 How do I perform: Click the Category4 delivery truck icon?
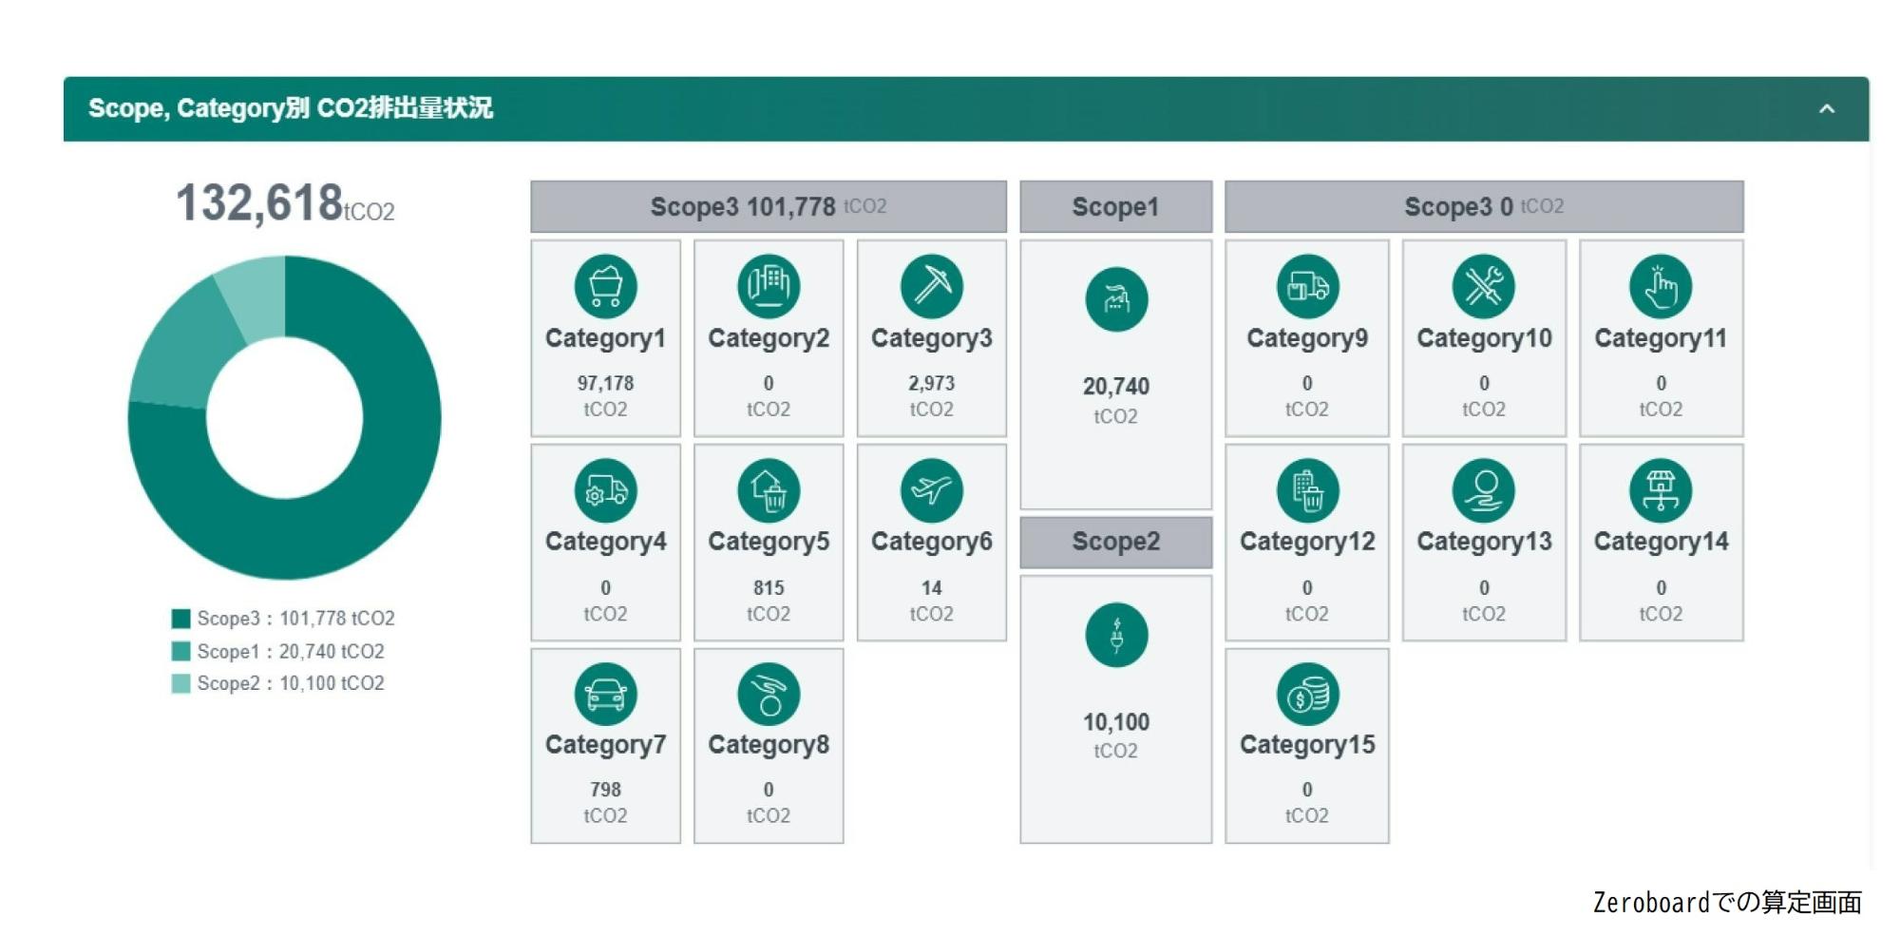(x=605, y=490)
